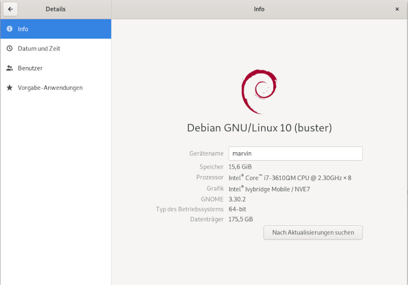Select the Info sidebar entry

tap(56, 29)
